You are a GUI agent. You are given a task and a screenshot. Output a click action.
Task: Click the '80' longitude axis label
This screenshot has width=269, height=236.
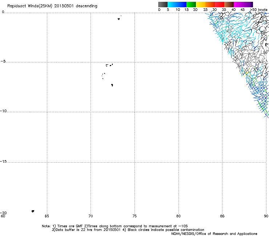pyautogui.click(x=178, y=216)
